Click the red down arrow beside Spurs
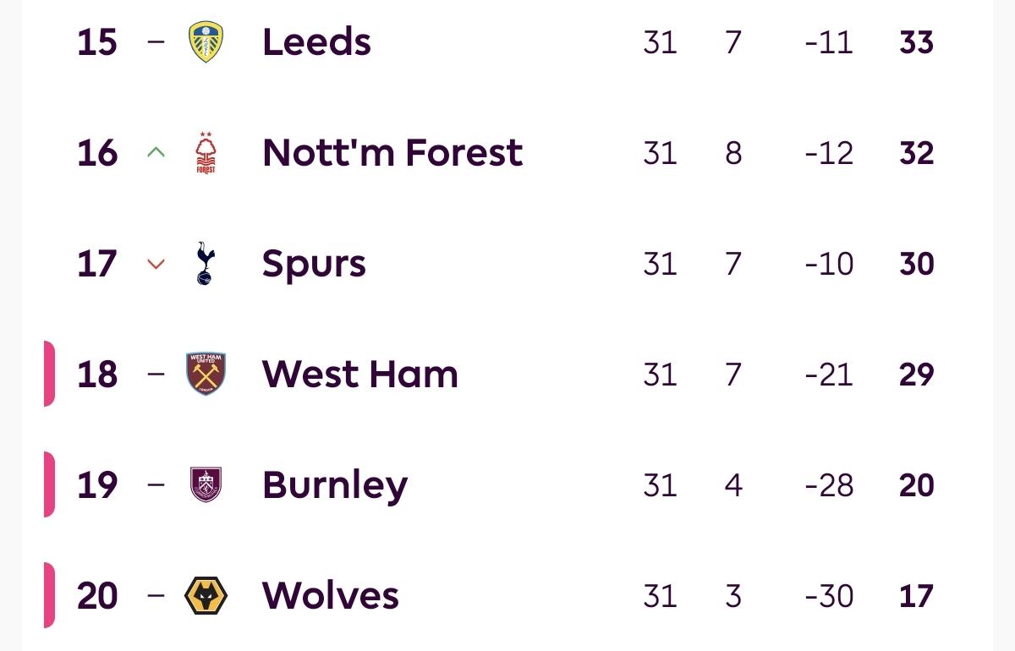 click(156, 264)
